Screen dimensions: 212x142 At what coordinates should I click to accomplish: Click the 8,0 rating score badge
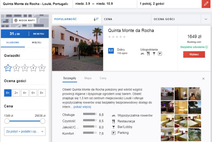coord(111,51)
